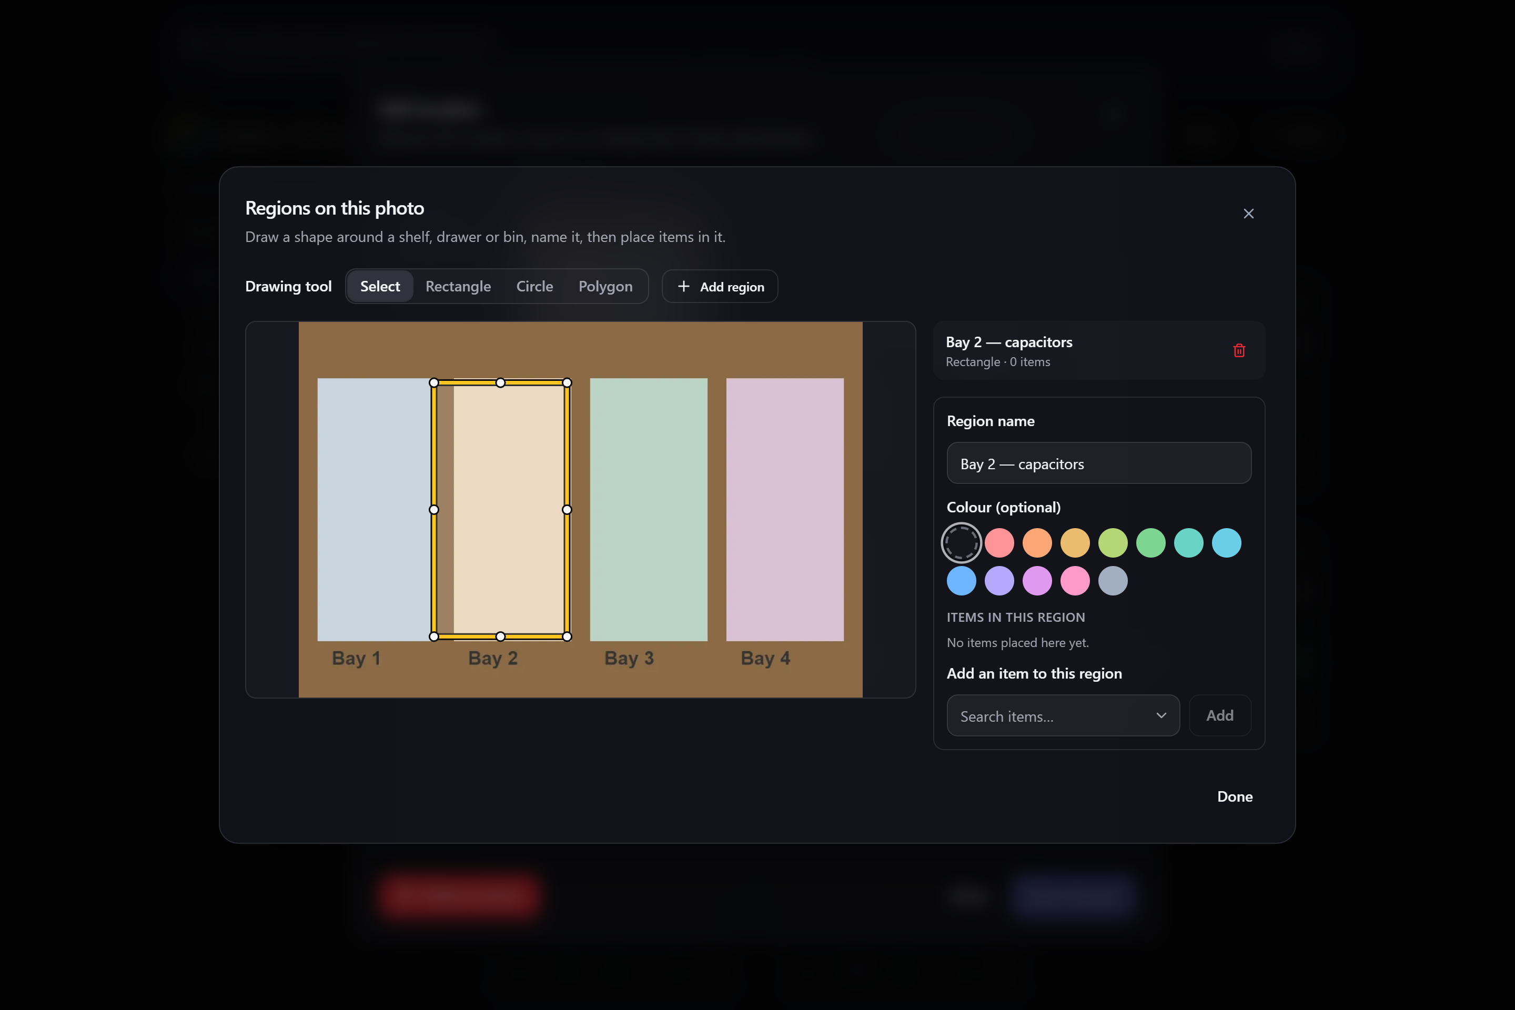Close the Regions on this photo dialog
Screen dimensions: 1515x1010
1248,213
